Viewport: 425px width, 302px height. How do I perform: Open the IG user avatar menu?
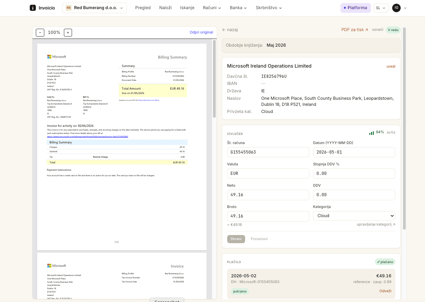coord(396,8)
